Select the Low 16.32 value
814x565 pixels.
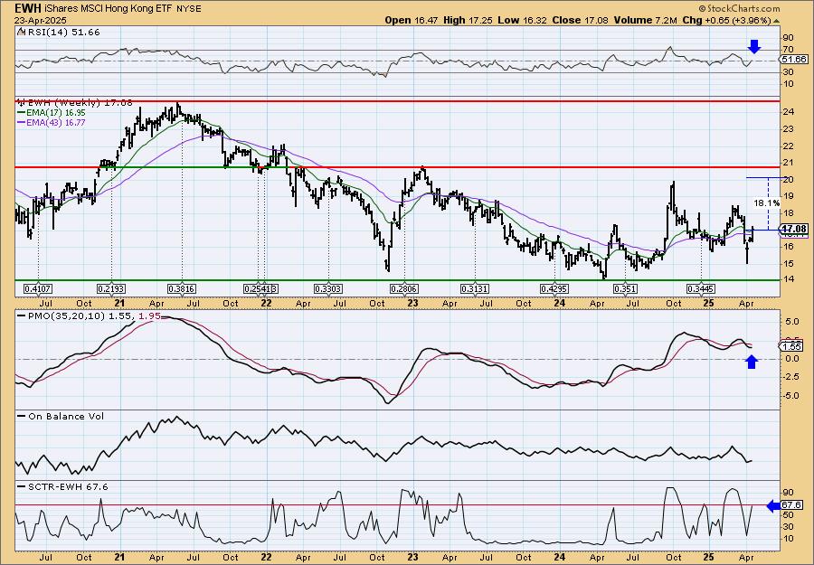521,20
